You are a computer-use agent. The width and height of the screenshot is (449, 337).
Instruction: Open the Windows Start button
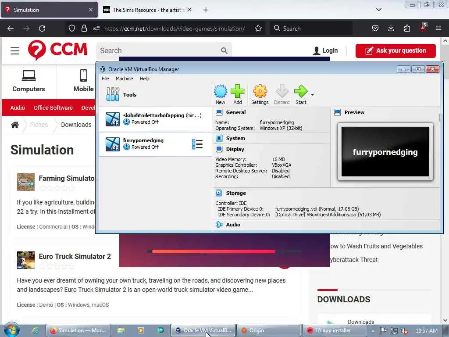pos(11,330)
